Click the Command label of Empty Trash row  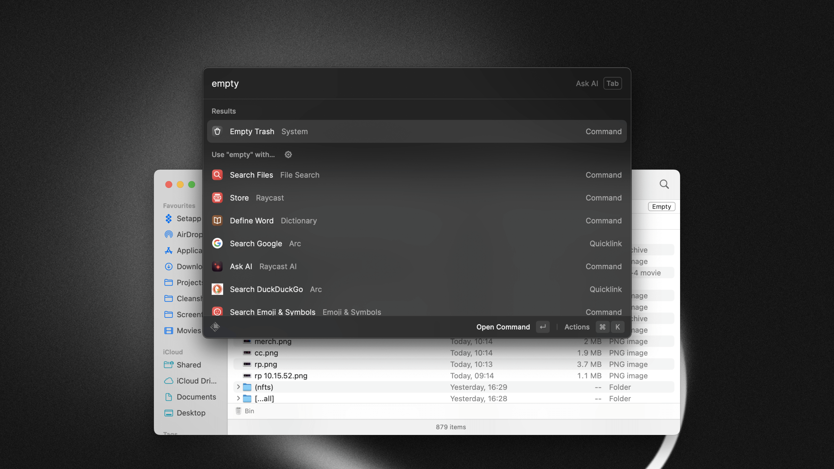pos(604,131)
